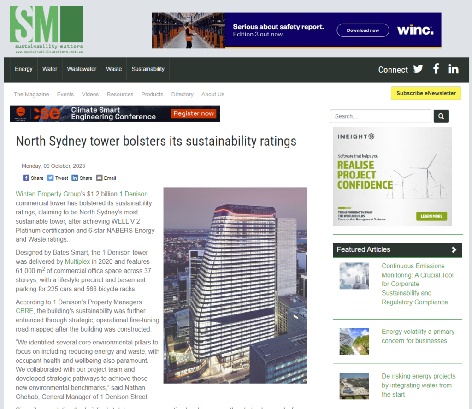Open the Wastewater navigation menu
The image size is (472, 409).
82,69
